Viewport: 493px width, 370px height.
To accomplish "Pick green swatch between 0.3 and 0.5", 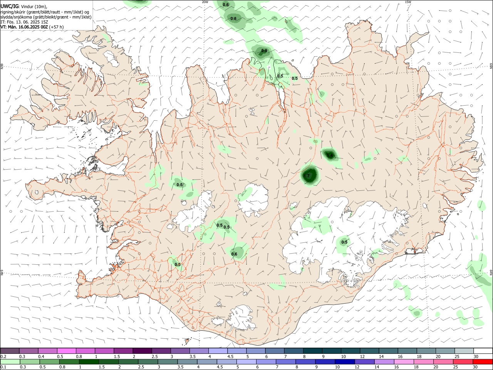I will coord(30,362).
